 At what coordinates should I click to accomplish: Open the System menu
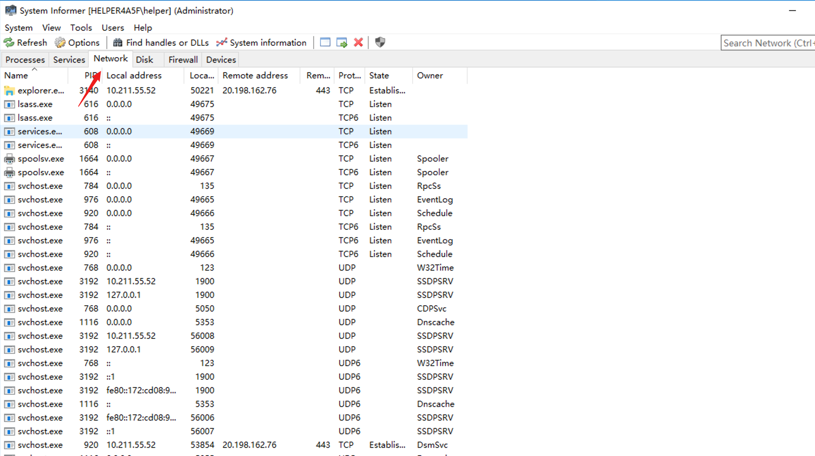point(19,28)
